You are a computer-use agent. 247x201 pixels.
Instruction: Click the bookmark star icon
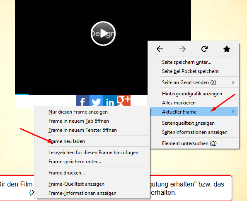coord(227,49)
